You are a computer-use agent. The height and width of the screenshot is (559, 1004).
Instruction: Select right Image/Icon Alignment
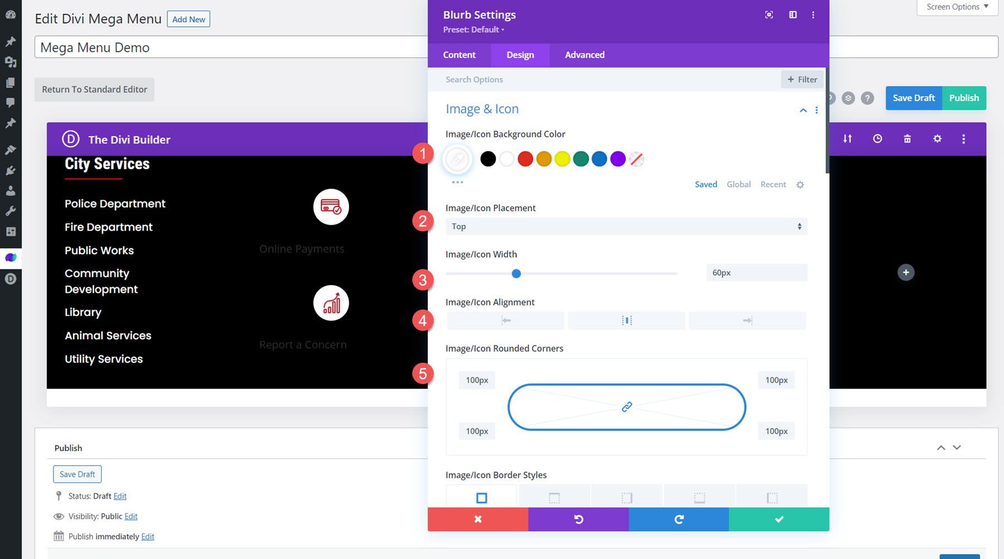(747, 320)
